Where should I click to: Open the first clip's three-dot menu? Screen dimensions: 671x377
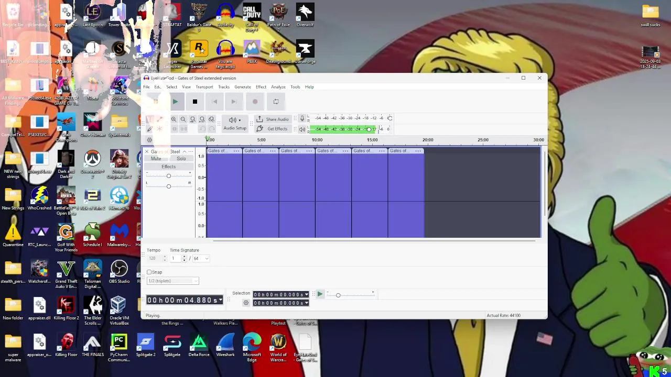pos(236,151)
